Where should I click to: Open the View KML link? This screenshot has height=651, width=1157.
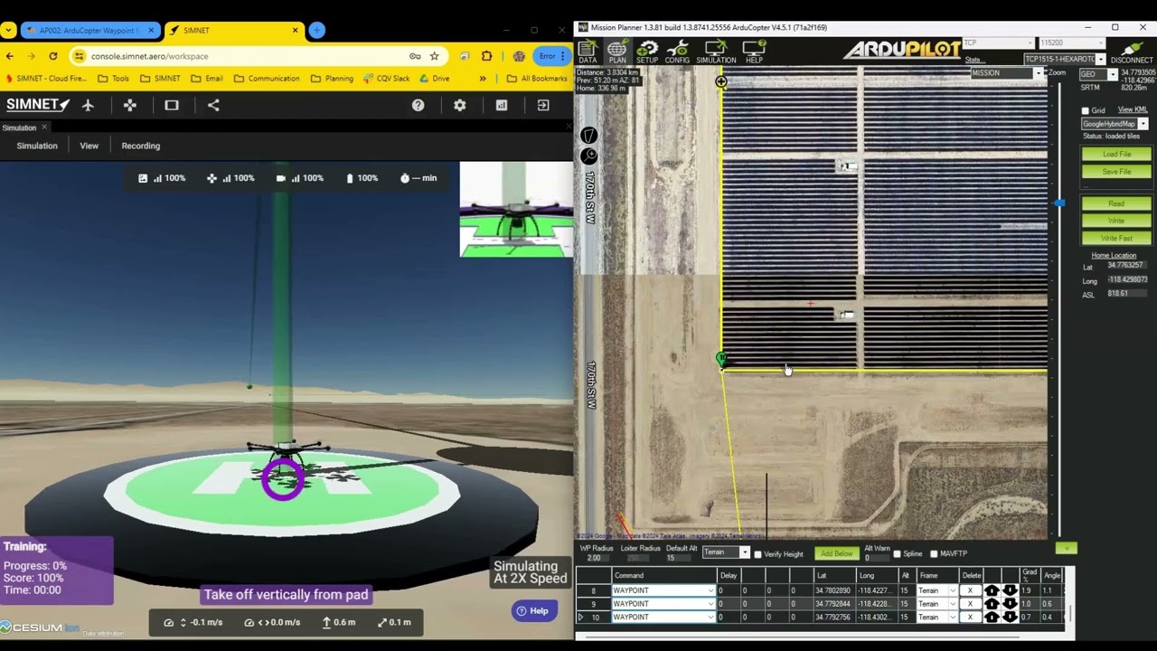(1133, 110)
